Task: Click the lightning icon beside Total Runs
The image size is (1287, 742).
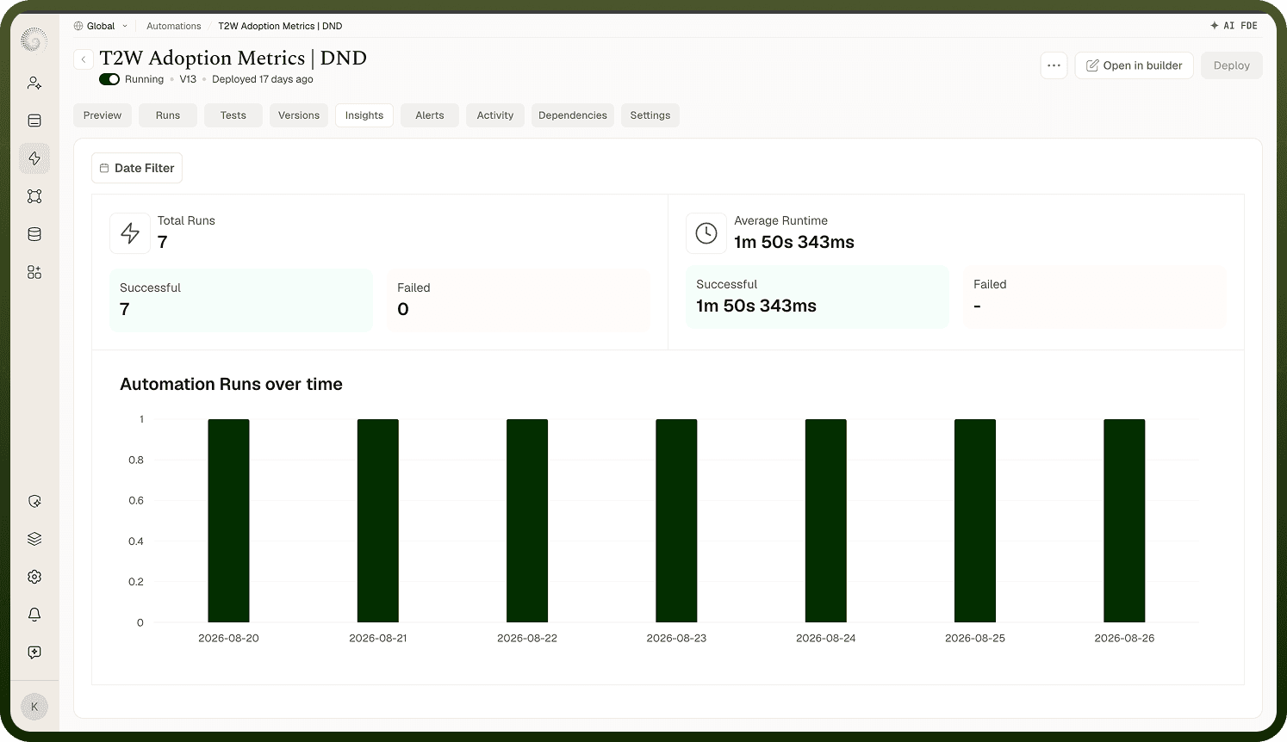Action: click(x=130, y=233)
